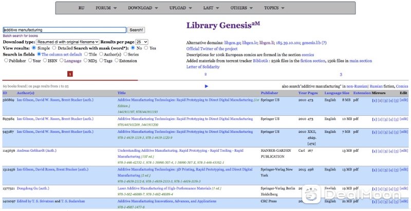
Task: Expand the DOWNLOAD menu
Action: (x=143, y=8)
